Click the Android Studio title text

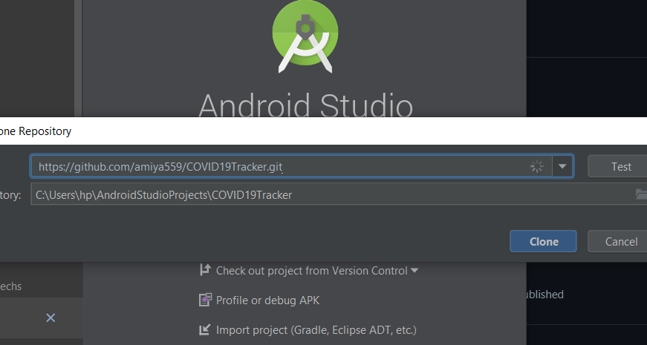pos(305,105)
